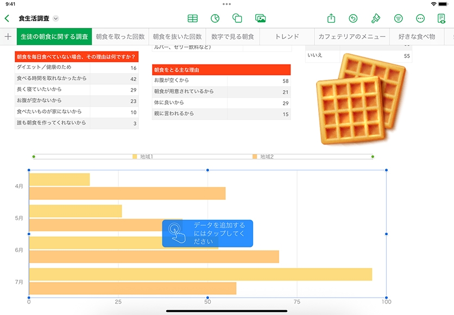Open the more options ellipsis menu
The image size is (454, 315).
420,18
